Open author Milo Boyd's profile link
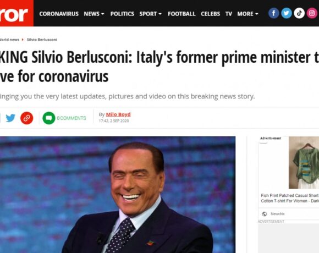Screen dimensions: 319x253 click(118, 114)
